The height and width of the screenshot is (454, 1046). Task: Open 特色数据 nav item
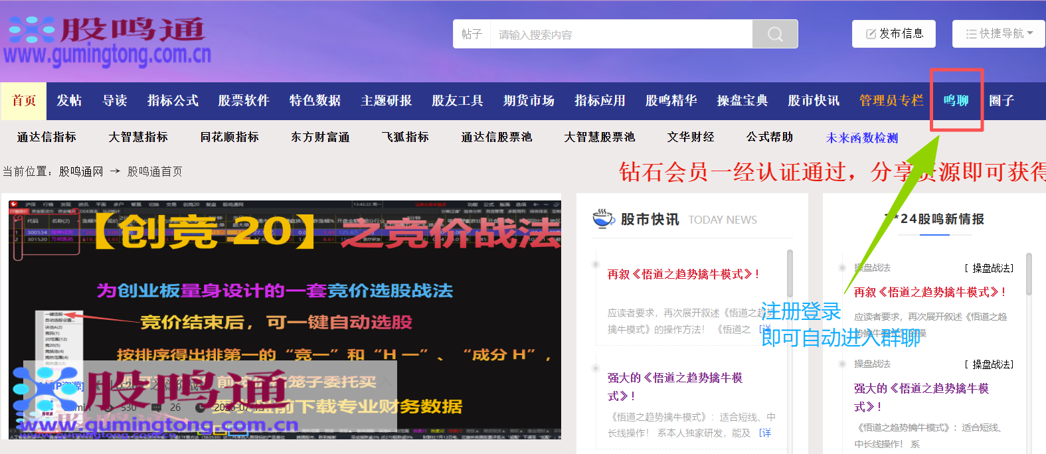coord(315,101)
